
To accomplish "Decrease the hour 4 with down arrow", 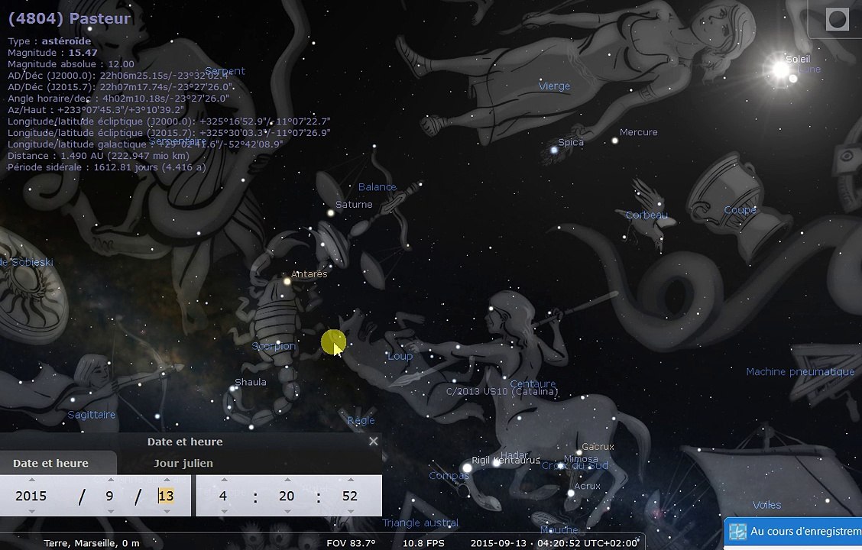I will (x=224, y=511).
